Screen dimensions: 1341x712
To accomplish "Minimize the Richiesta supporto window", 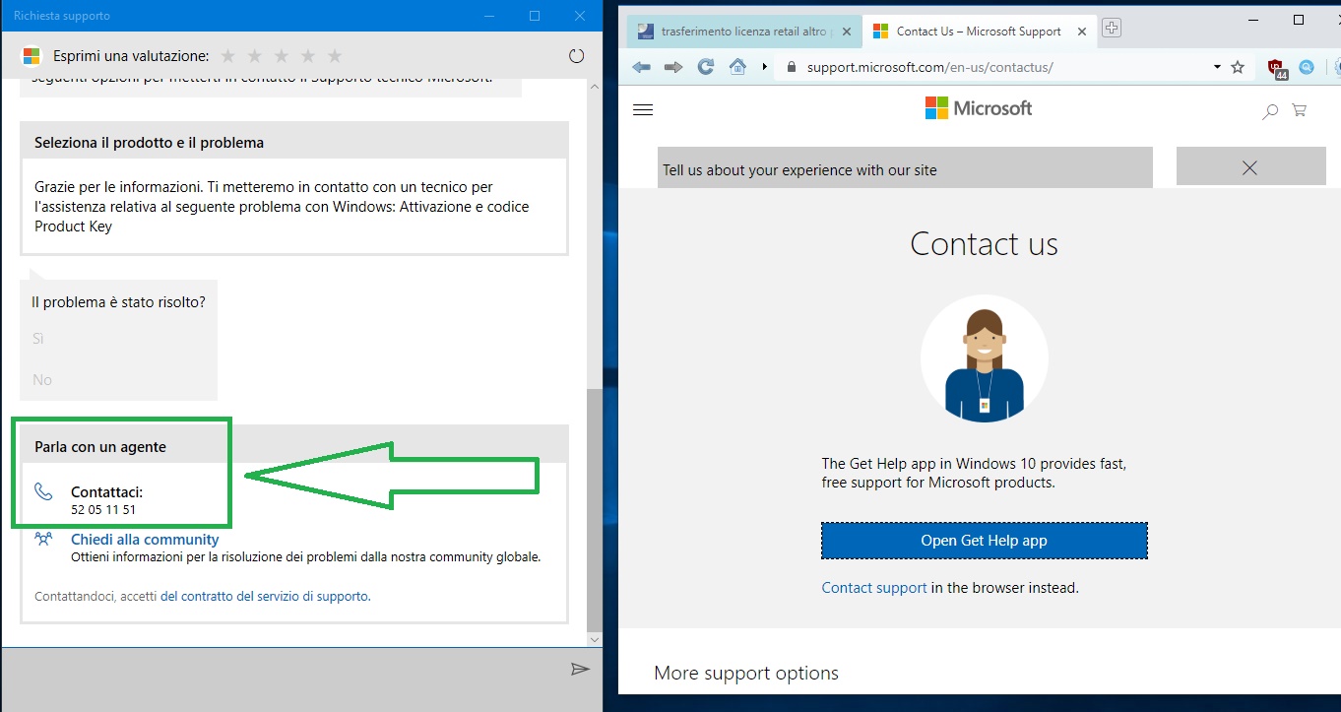I will point(489,16).
